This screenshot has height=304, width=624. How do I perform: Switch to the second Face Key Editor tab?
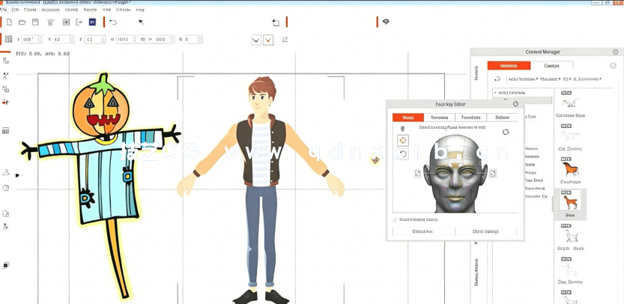(x=440, y=118)
